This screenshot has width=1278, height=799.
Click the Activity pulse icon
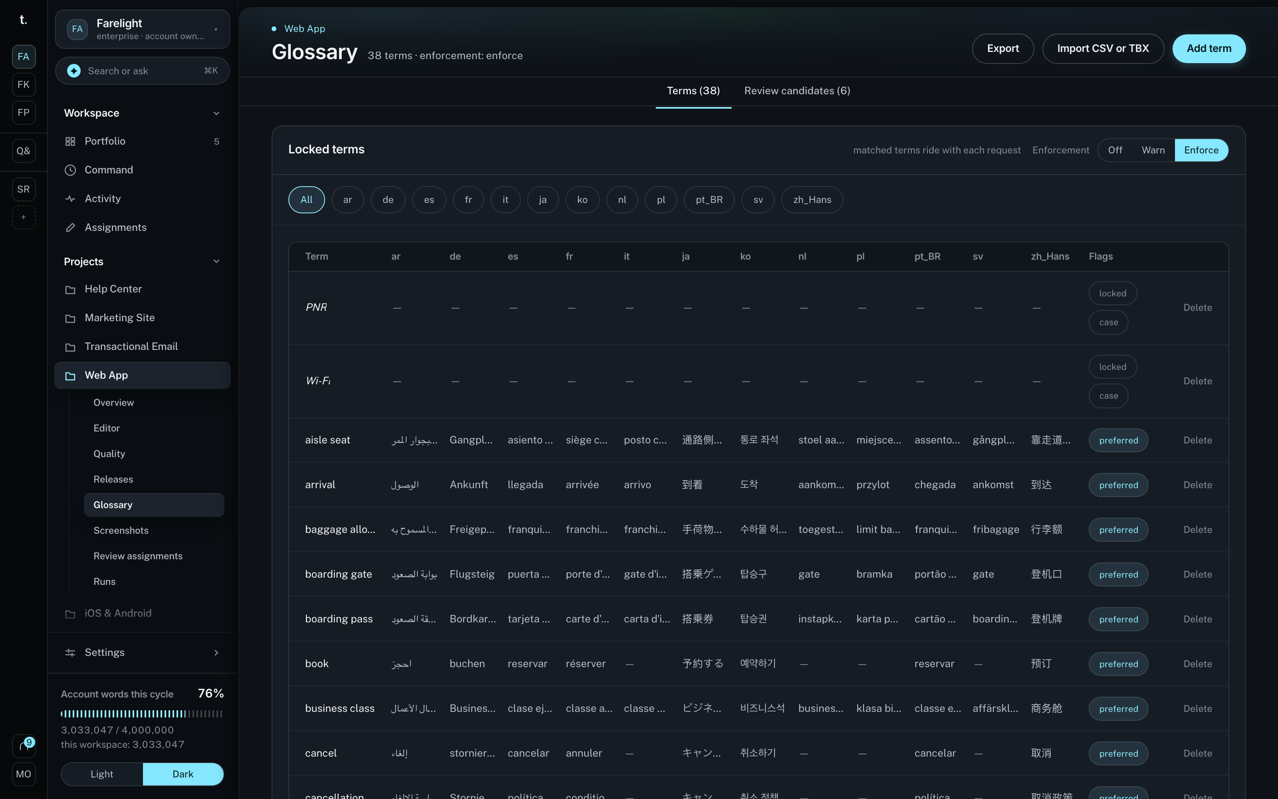click(x=70, y=199)
